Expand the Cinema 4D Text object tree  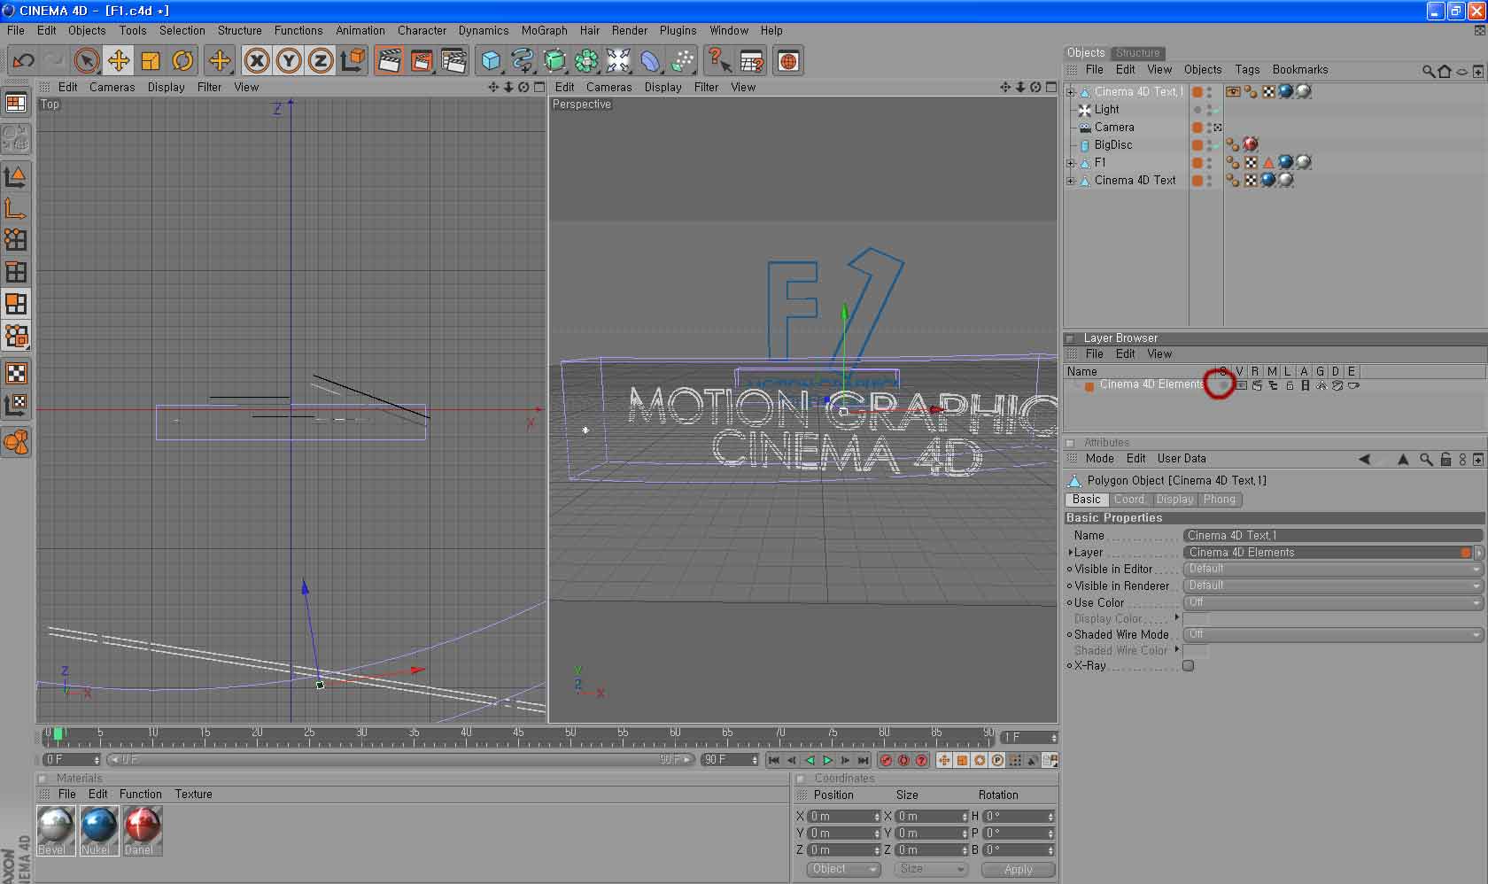pyautogui.click(x=1070, y=181)
